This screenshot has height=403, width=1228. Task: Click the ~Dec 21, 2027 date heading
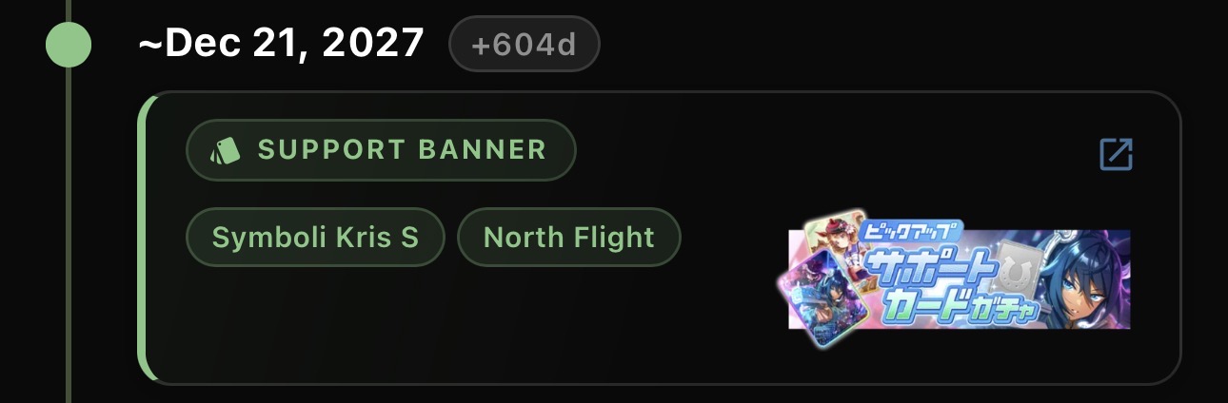tap(281, 43)
